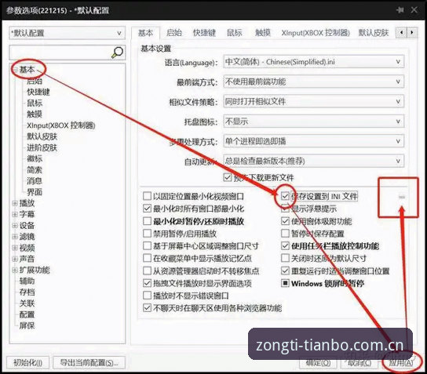This screenshot has width=427, height=374.
Task: Switch to the 启始 tab
Action: [174, 33]
